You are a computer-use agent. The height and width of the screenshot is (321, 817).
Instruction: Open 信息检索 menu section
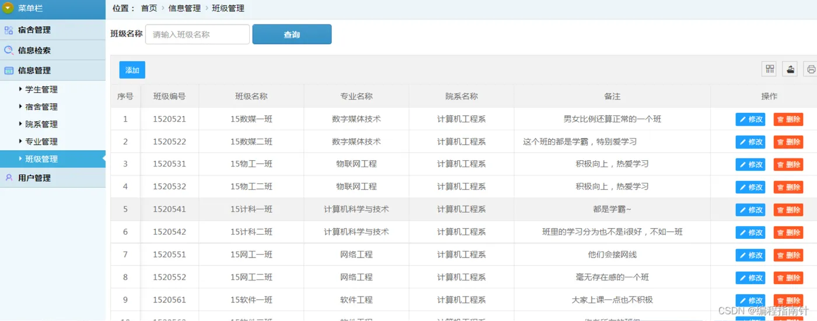tap(53, 50)
